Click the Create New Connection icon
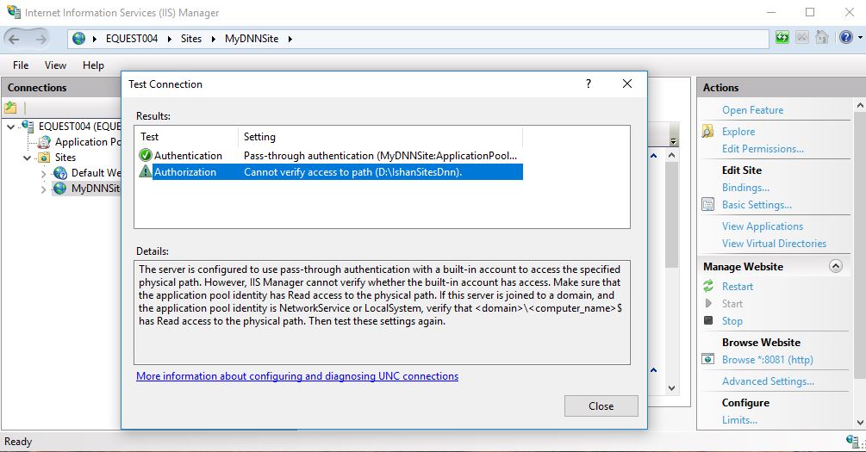The image size is (866, 452). click(x=10, y=108)
